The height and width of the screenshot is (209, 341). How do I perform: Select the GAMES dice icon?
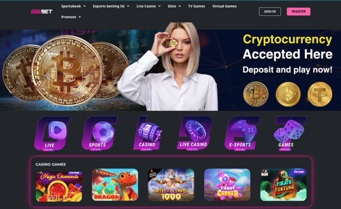[x=289, y=133]
